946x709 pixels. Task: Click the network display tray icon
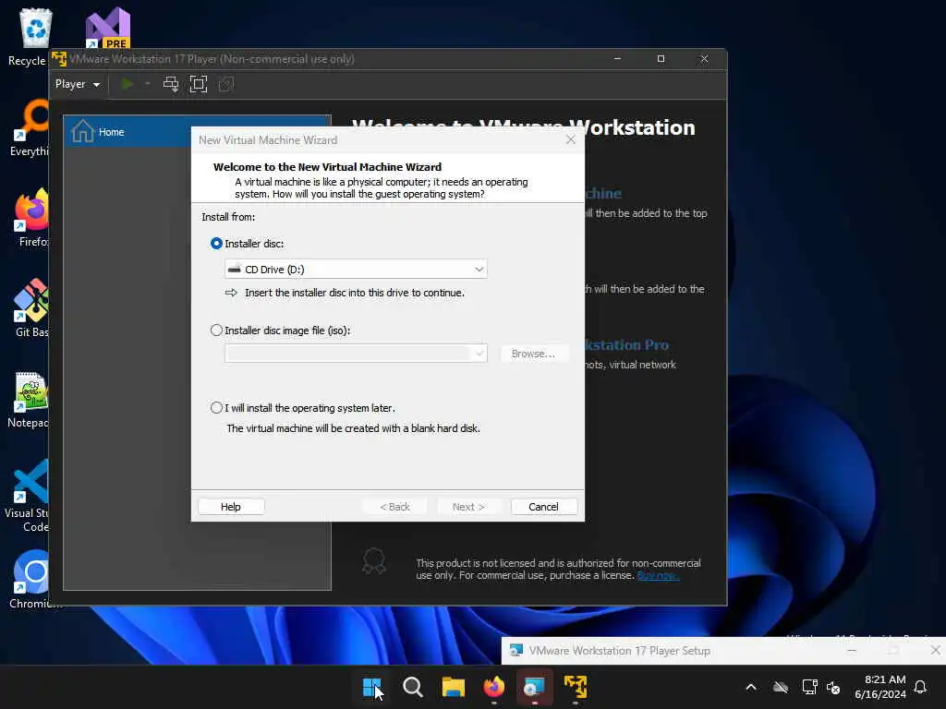click(x=809, y=687)
